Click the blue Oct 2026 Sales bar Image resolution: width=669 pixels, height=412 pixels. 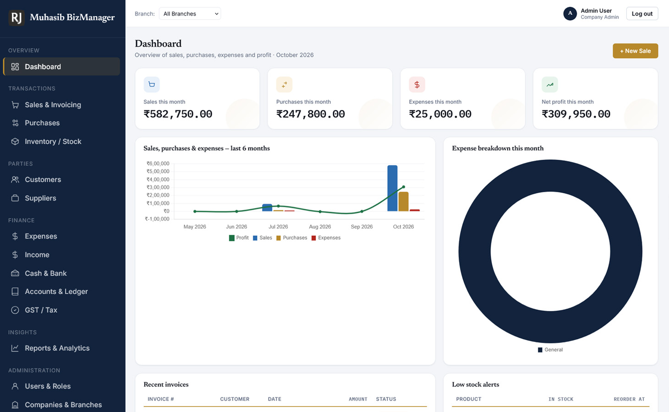pos(392,188)
